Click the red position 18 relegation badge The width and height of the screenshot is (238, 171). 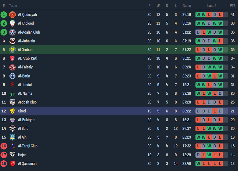pyautogui.click(x=4, y=164)
